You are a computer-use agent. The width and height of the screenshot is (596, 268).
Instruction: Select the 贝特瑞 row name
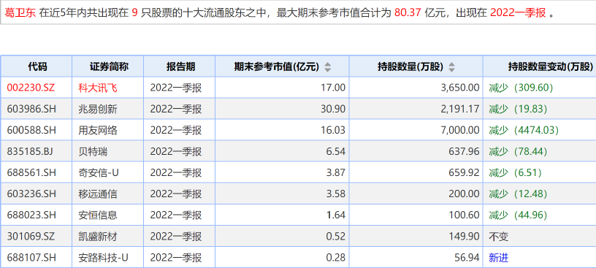pyautogui.click(x=93, y=152)
